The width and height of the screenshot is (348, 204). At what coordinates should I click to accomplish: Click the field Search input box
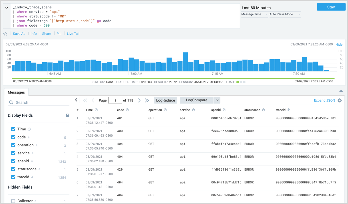(39, 102)
